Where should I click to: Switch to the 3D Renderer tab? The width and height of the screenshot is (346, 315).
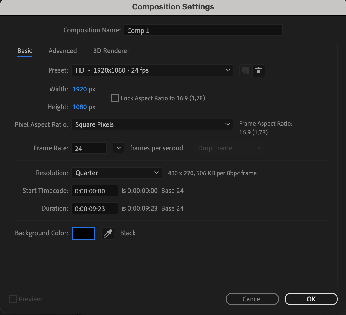coord(111,51)
